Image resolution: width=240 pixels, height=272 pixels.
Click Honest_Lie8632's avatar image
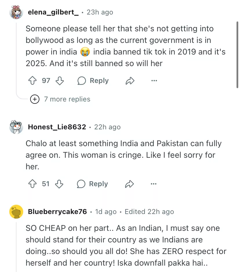tap(16, 127)
